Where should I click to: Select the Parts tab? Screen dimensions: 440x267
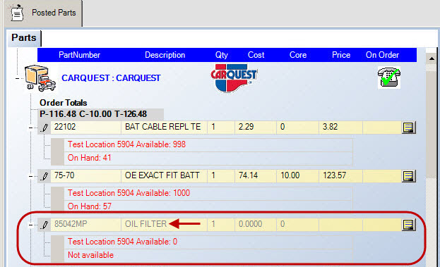point(24,38)
